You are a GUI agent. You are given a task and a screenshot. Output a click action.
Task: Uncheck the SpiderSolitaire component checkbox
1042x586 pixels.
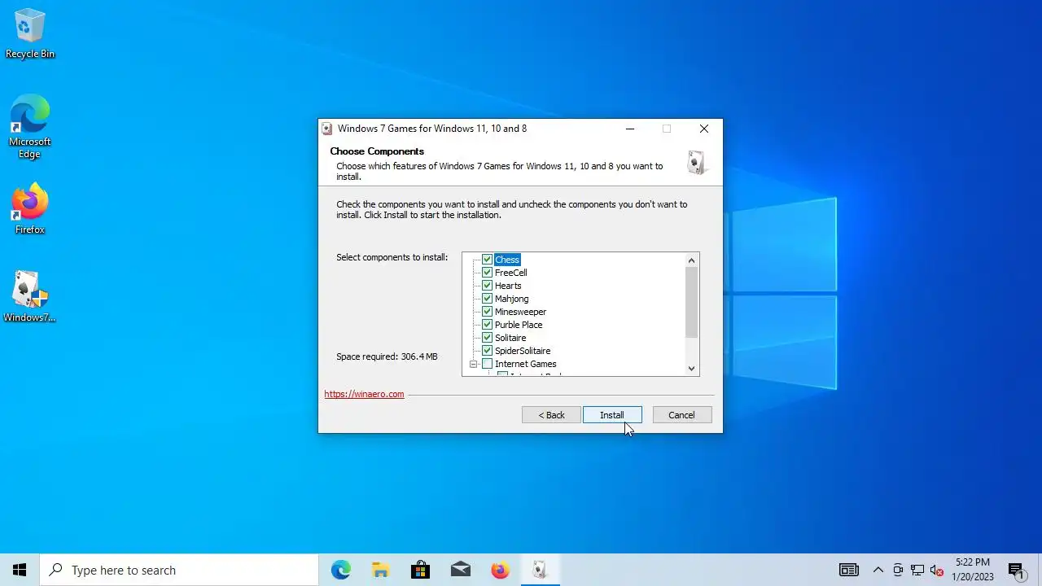tap(487, 351)
